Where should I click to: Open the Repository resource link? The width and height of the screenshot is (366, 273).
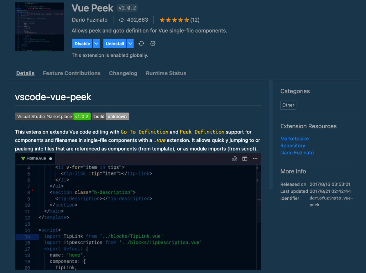point(293,146)
